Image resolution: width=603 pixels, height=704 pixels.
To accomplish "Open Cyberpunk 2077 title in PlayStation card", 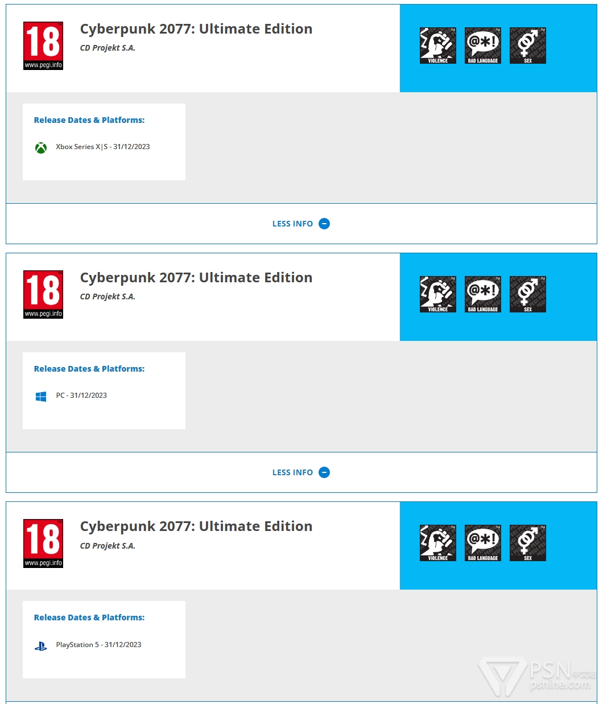I will (x=196, y=526).
